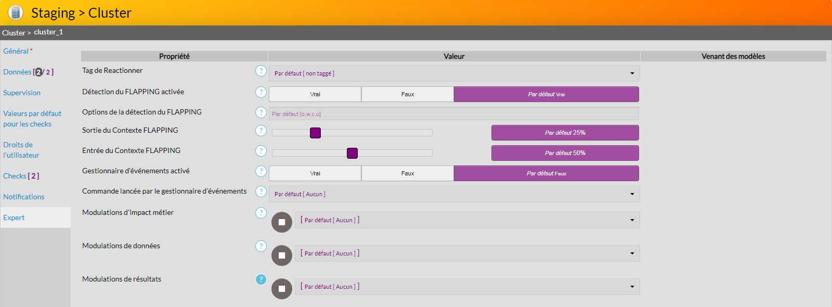
Task: Open the Notifications tab
Action: tap(24, 197)
